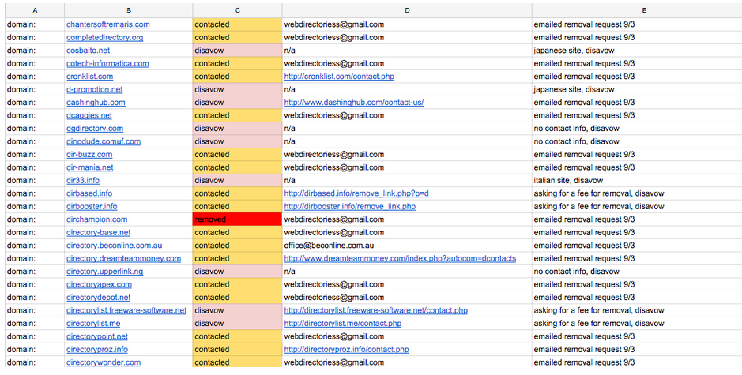
Task: Open the dreamteammoney.com index.php contact link
Action: (x=399, y=258)
